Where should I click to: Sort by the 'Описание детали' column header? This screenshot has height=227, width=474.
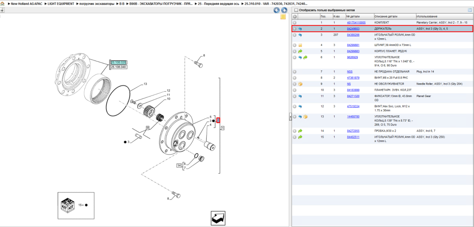[394, 16]
